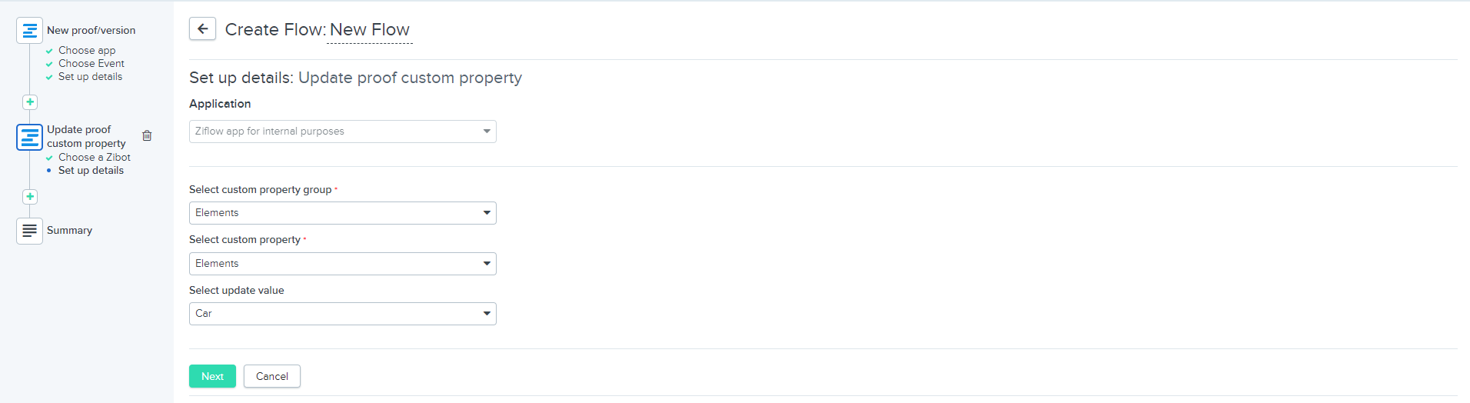Select the New proof/version step icon

pos(29,31)
